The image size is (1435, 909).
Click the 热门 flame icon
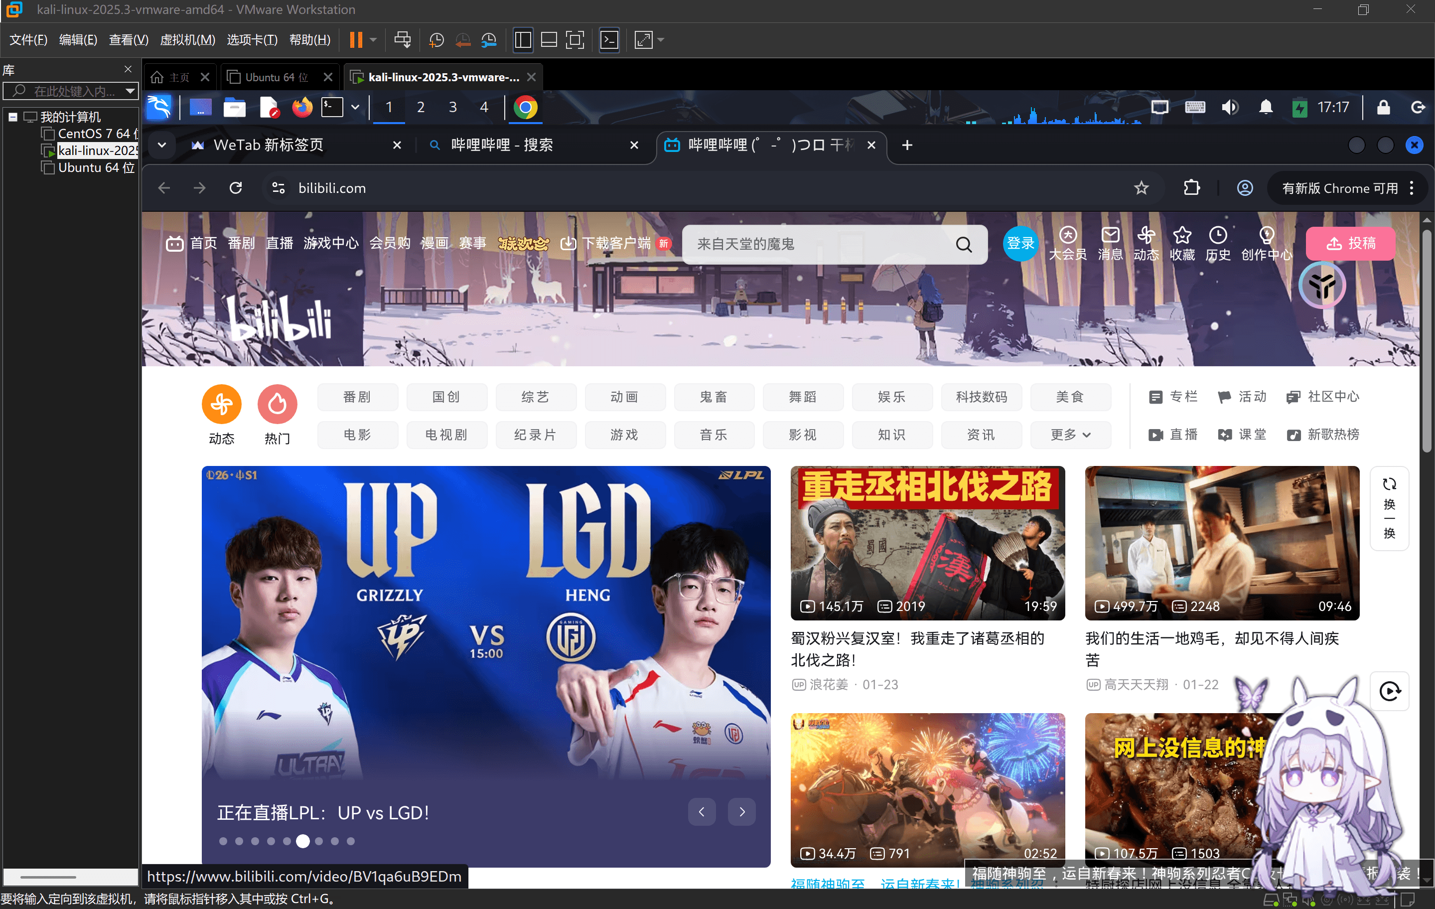pyautogui.click(x=277, y=404)
